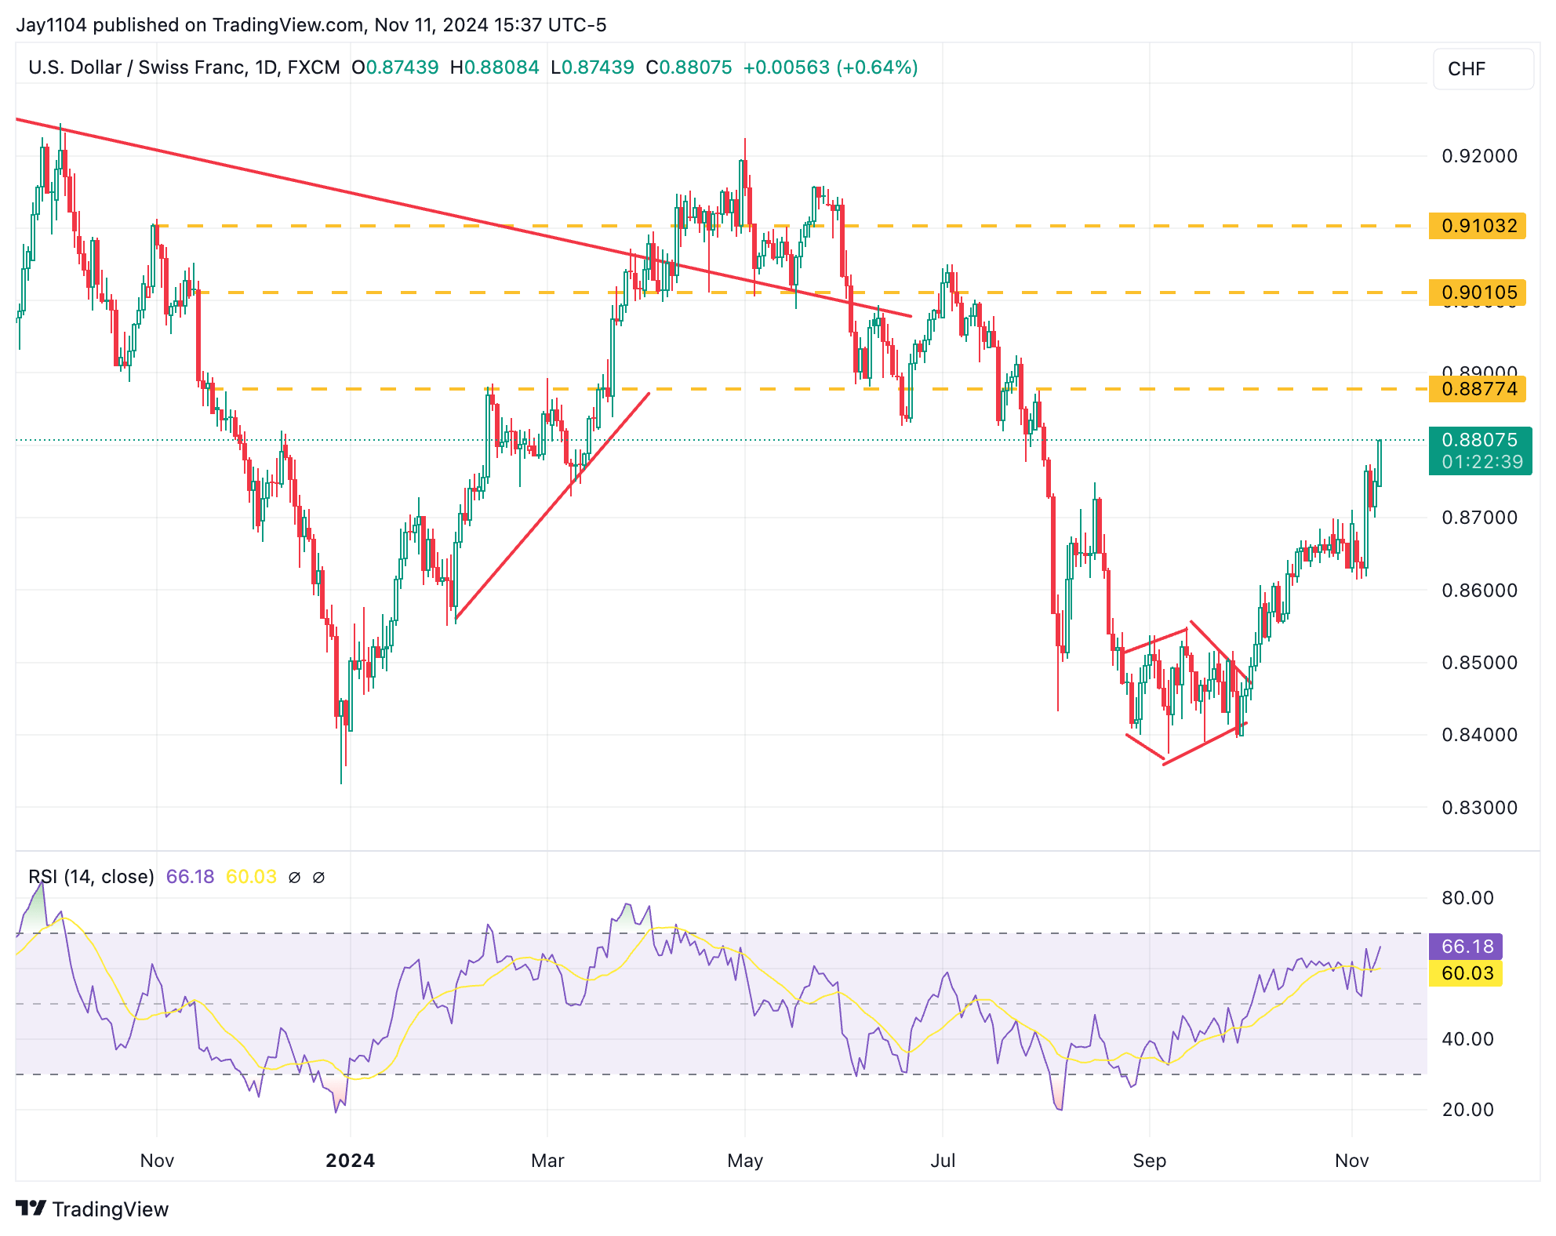Click the 0.86000 price axis label
The width and height of the screenshot is (1556, 1236).
1480,591
